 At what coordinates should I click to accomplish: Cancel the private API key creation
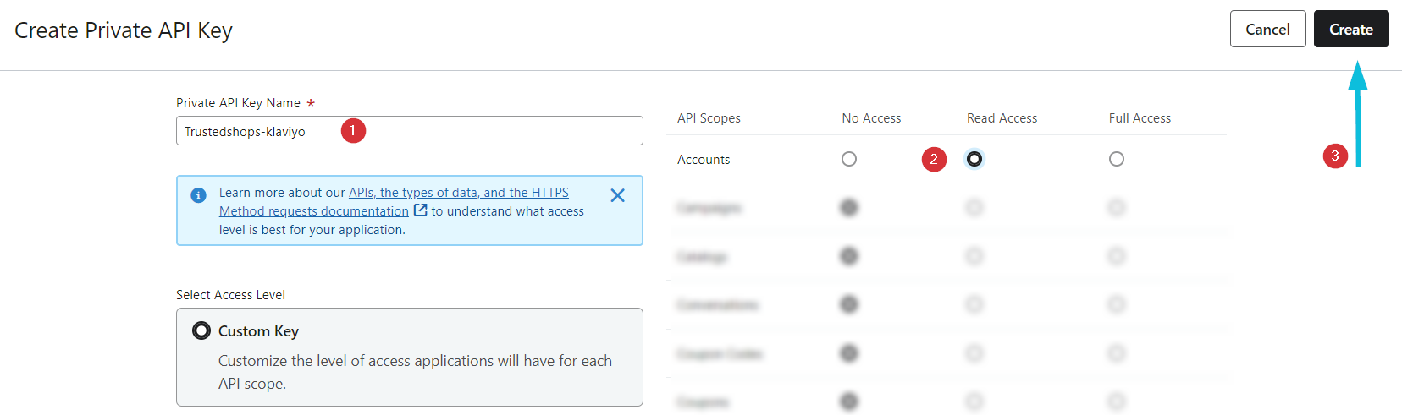tap(1267, 30)
